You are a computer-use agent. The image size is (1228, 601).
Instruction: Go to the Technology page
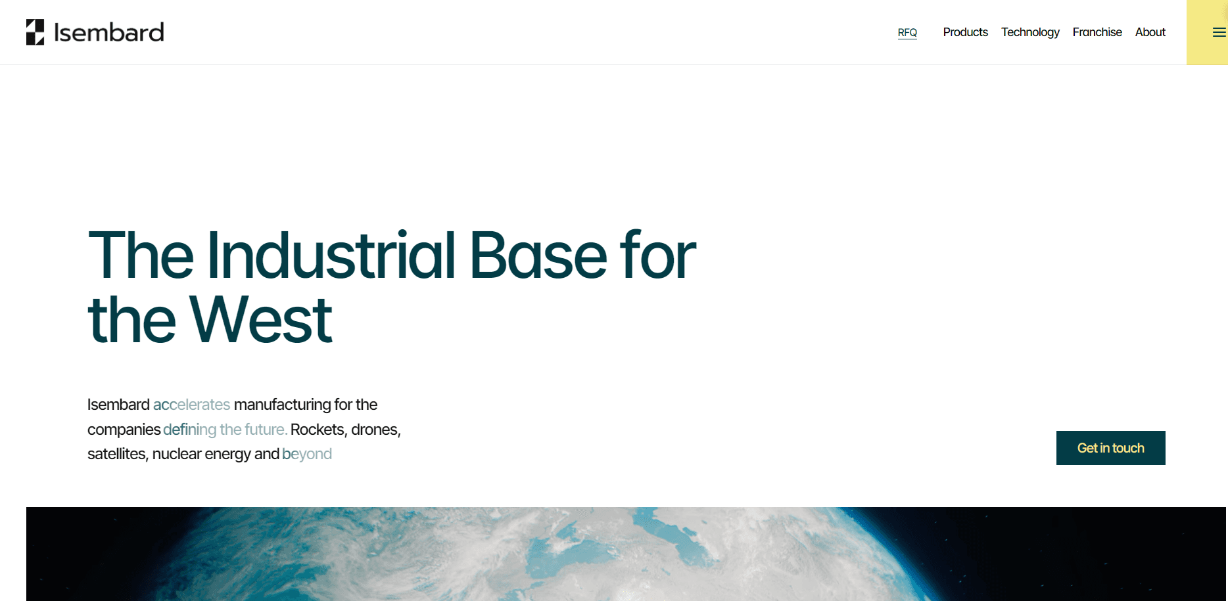coord(1030,32)
